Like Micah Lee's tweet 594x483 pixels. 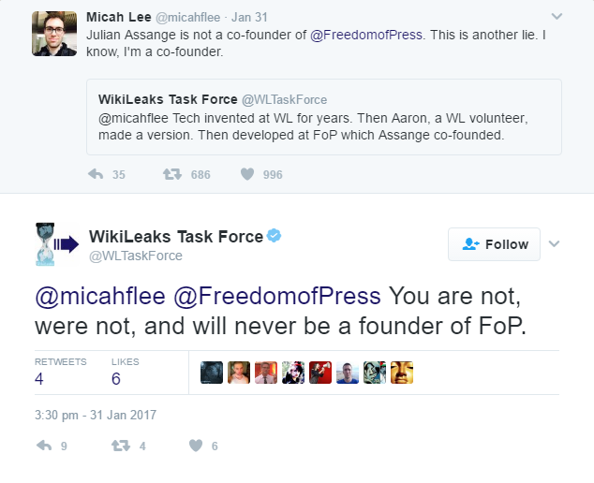[x=247, y=174]
